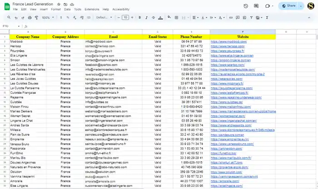The height and width of the screenshot is (189, 318).
Task: Open the wearejolies.com website link
Action: tap(227, 79)
